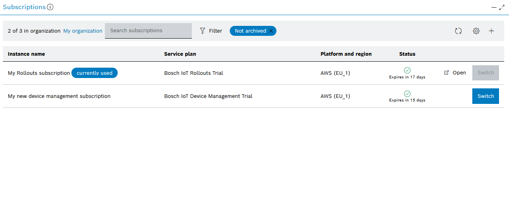Open subscription settings gear
The width and height of the screenshot is (509, 203).
476,31
